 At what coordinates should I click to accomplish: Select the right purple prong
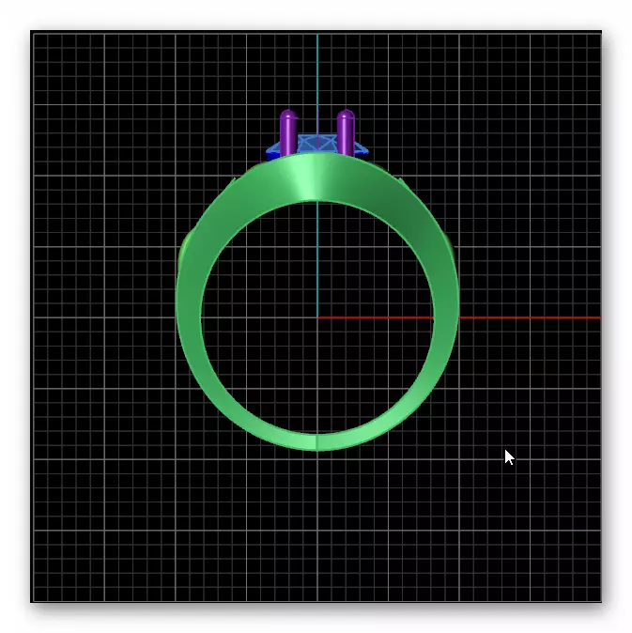coord(346,132)
